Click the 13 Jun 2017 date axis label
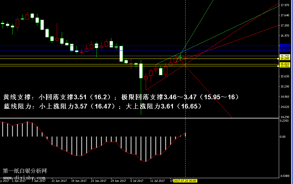 (60, 181)
